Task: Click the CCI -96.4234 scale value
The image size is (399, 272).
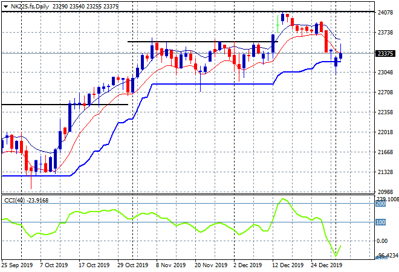Action: click(388, 255)
